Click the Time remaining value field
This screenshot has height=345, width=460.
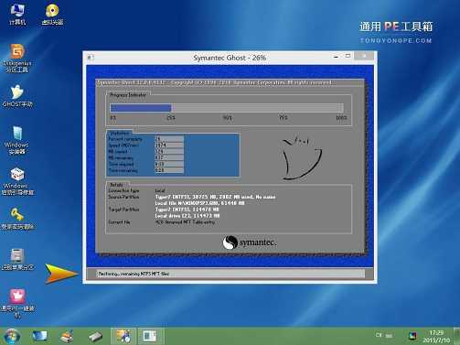click(169, 170)
